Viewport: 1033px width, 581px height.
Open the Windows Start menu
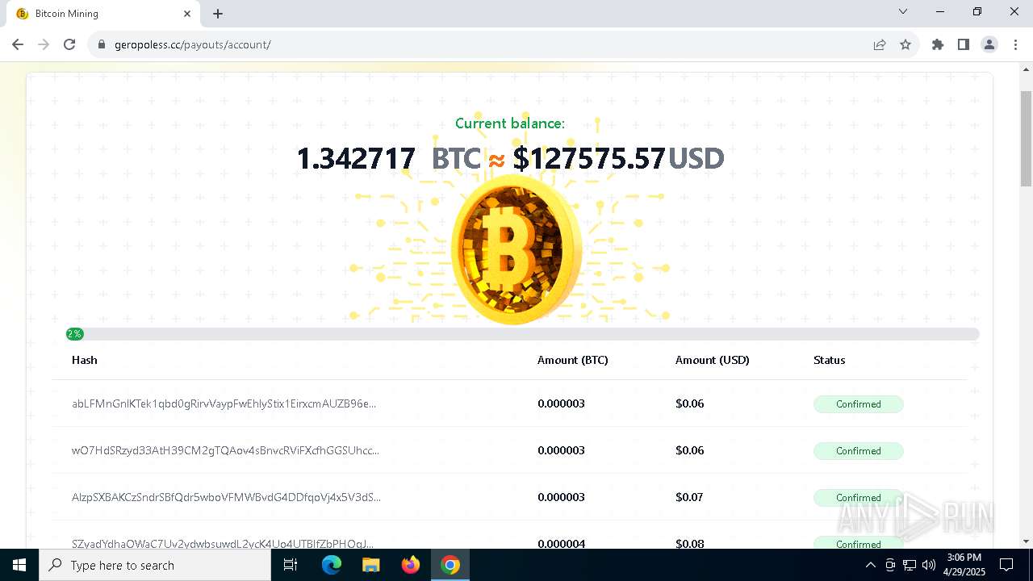pyautogui.click(x=19, y=565)
